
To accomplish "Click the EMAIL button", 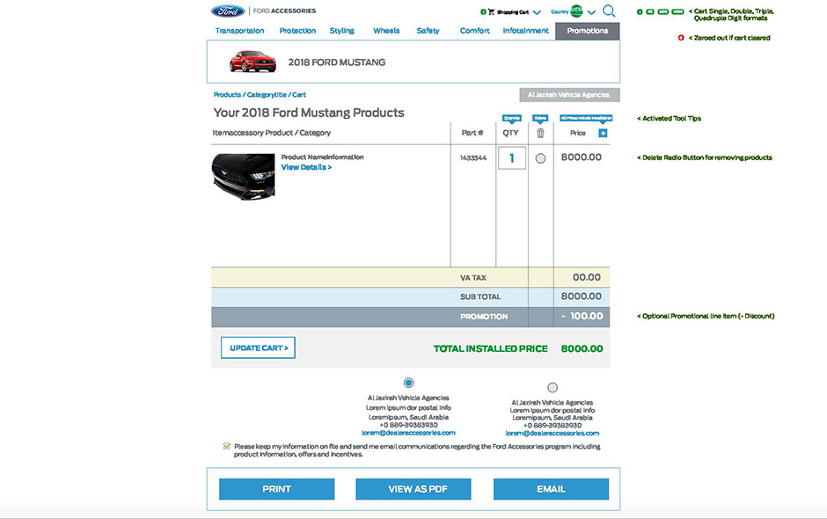I will [551, 489].
